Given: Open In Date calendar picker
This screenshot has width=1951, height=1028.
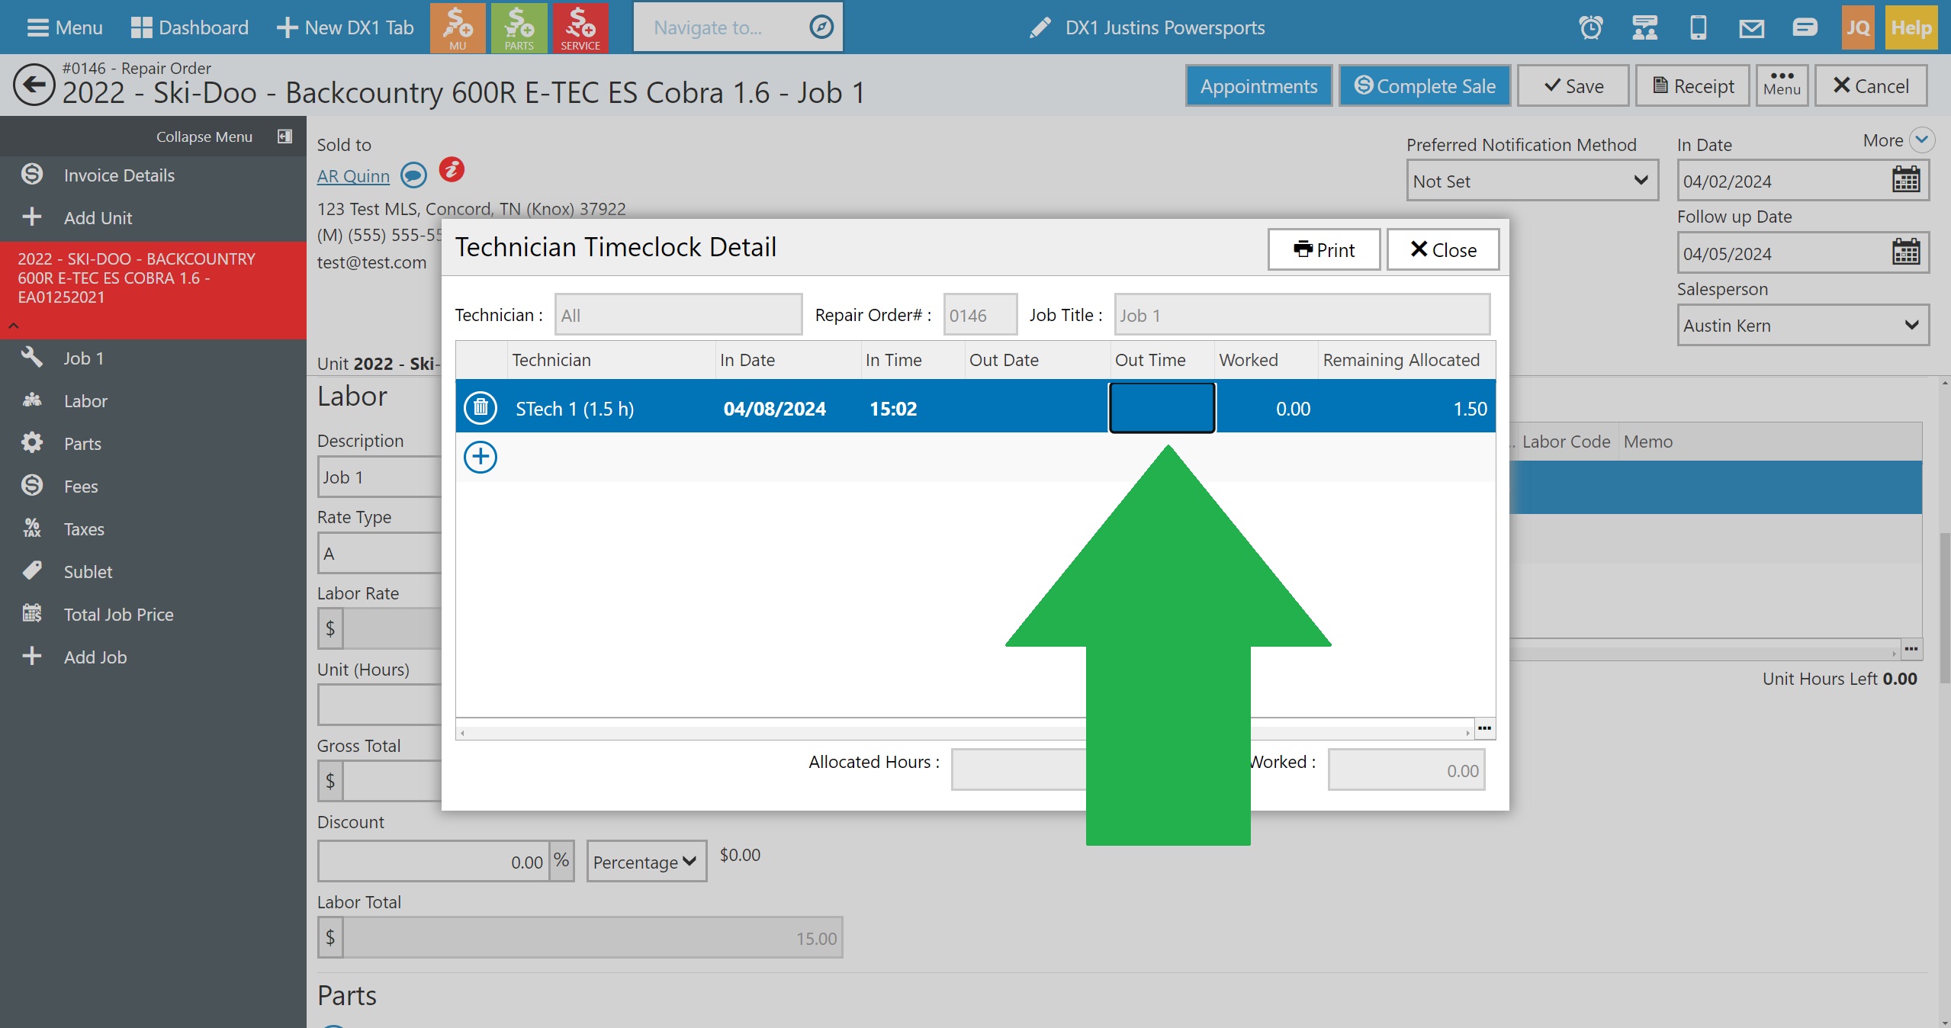Looking at the screenshot, I should point(1905,181).
